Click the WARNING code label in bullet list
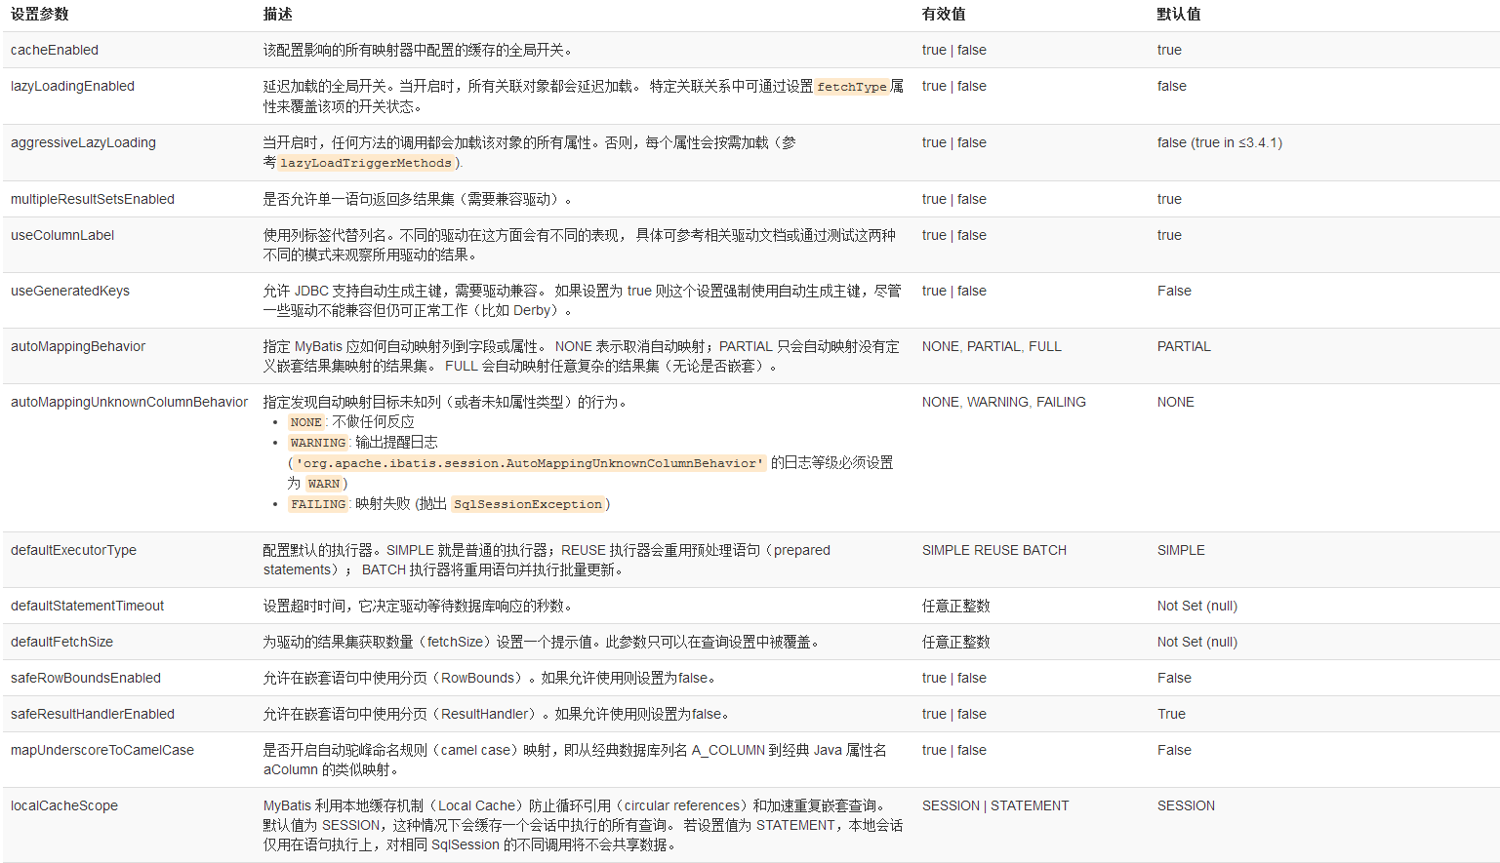This screenshot has width=1500, height=863. pyautogui.click(x=318, y=443)
